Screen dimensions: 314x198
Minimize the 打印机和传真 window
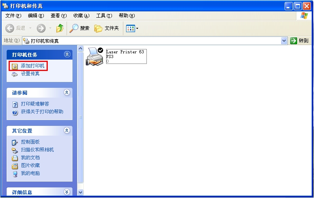pos(289,6)
